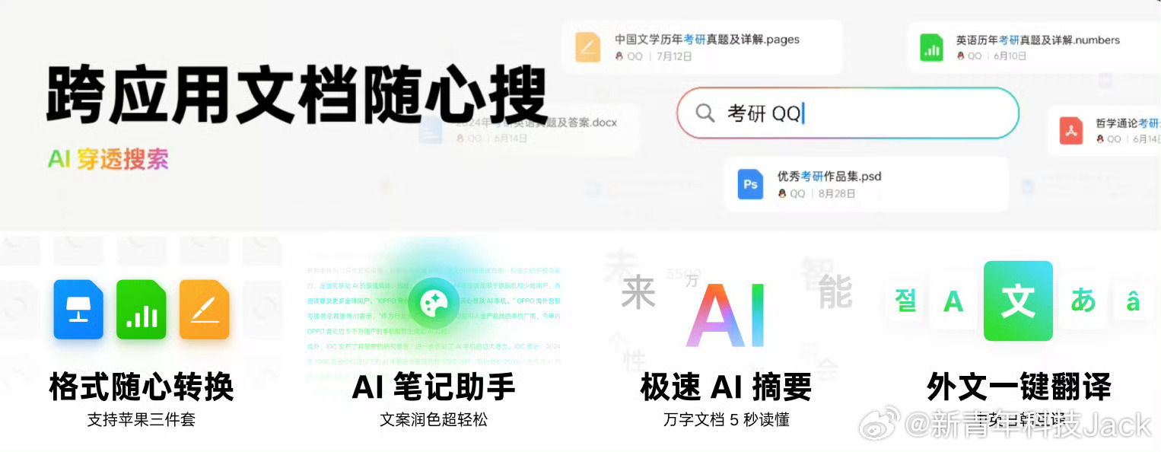The height and width of the screenshot is (452, 1161).
Task: Click the green letter A language tile
Action: [x=953, y=302]
